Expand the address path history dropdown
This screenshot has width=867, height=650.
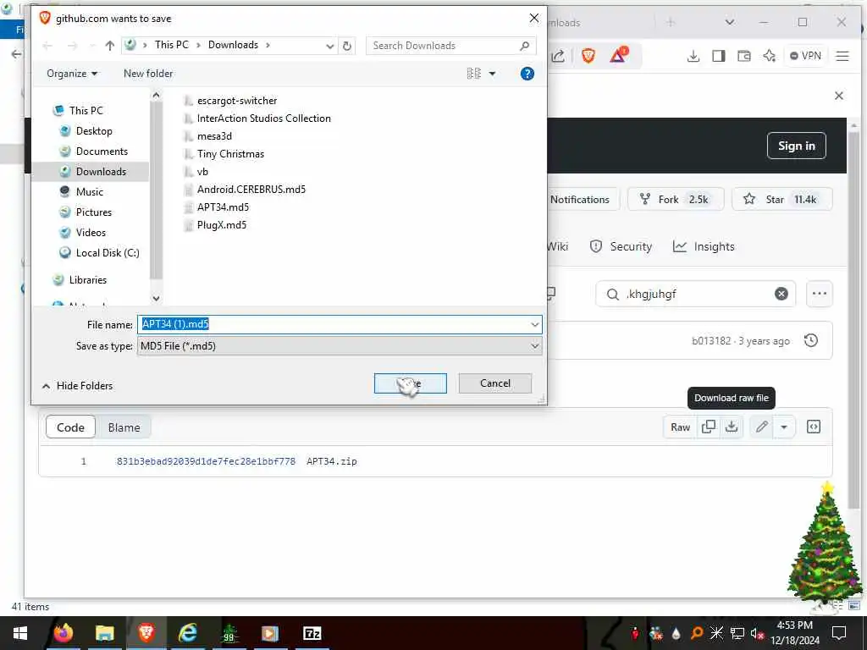click(329, 46)
